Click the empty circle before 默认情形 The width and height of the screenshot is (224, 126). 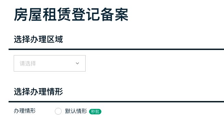click(x=58, y=111)
